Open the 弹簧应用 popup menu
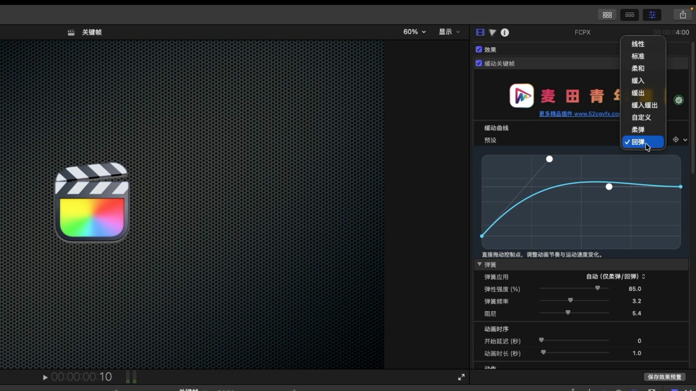Screen dimensions: 696x391 pos(616,277)
